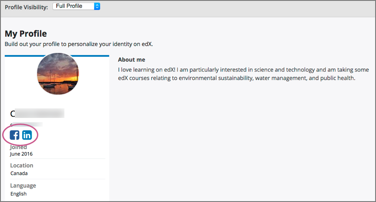Image resolution: width=376 pixels, height=202 pixels.
Task: Click the My Profile heading
Action: point(26,34)
